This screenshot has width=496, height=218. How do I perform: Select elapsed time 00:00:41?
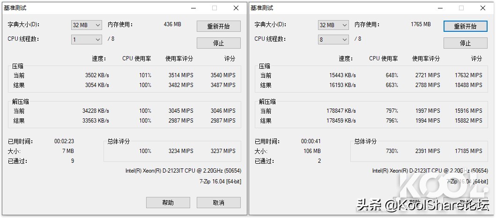pos(311,141)
